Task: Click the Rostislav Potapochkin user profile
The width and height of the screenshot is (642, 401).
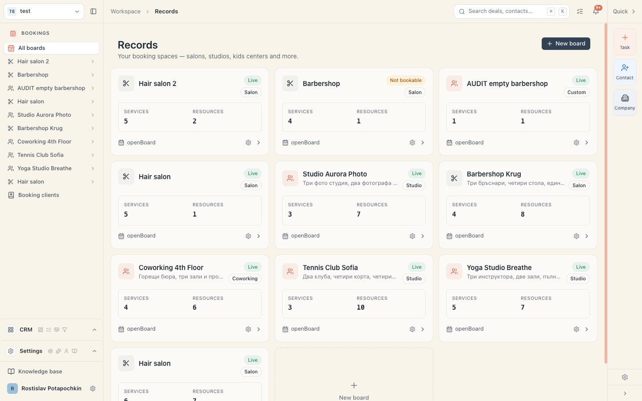Action: coord(45,389)
